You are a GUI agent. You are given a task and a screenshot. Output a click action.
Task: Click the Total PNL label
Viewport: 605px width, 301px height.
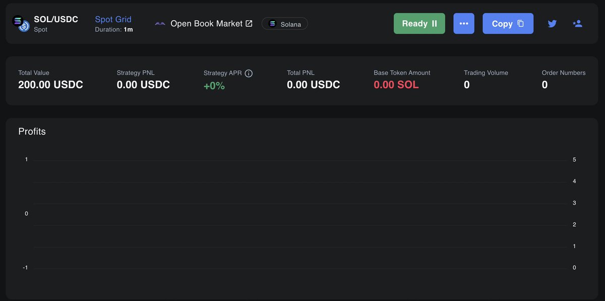coord(300,73)
